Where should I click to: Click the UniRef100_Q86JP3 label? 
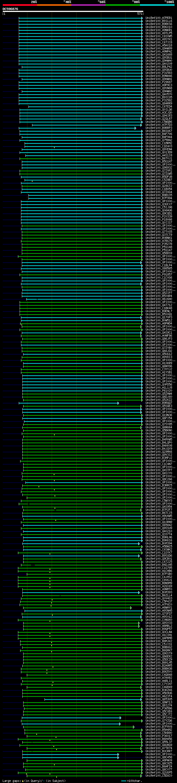point(159,339)
